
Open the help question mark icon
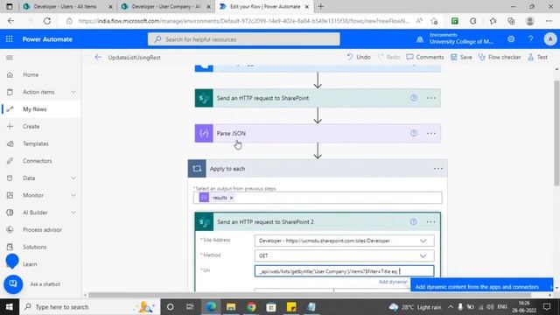[x=531, y=38]
